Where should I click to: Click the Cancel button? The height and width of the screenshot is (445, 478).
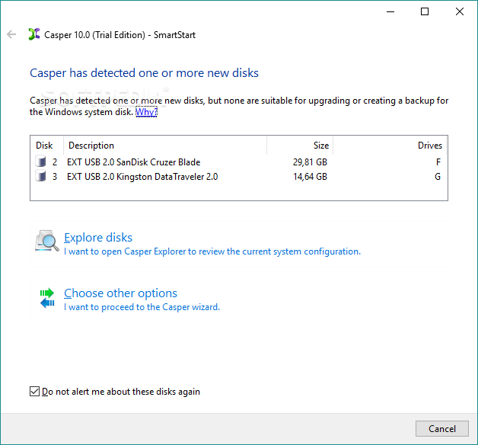[x=442, y=428]
